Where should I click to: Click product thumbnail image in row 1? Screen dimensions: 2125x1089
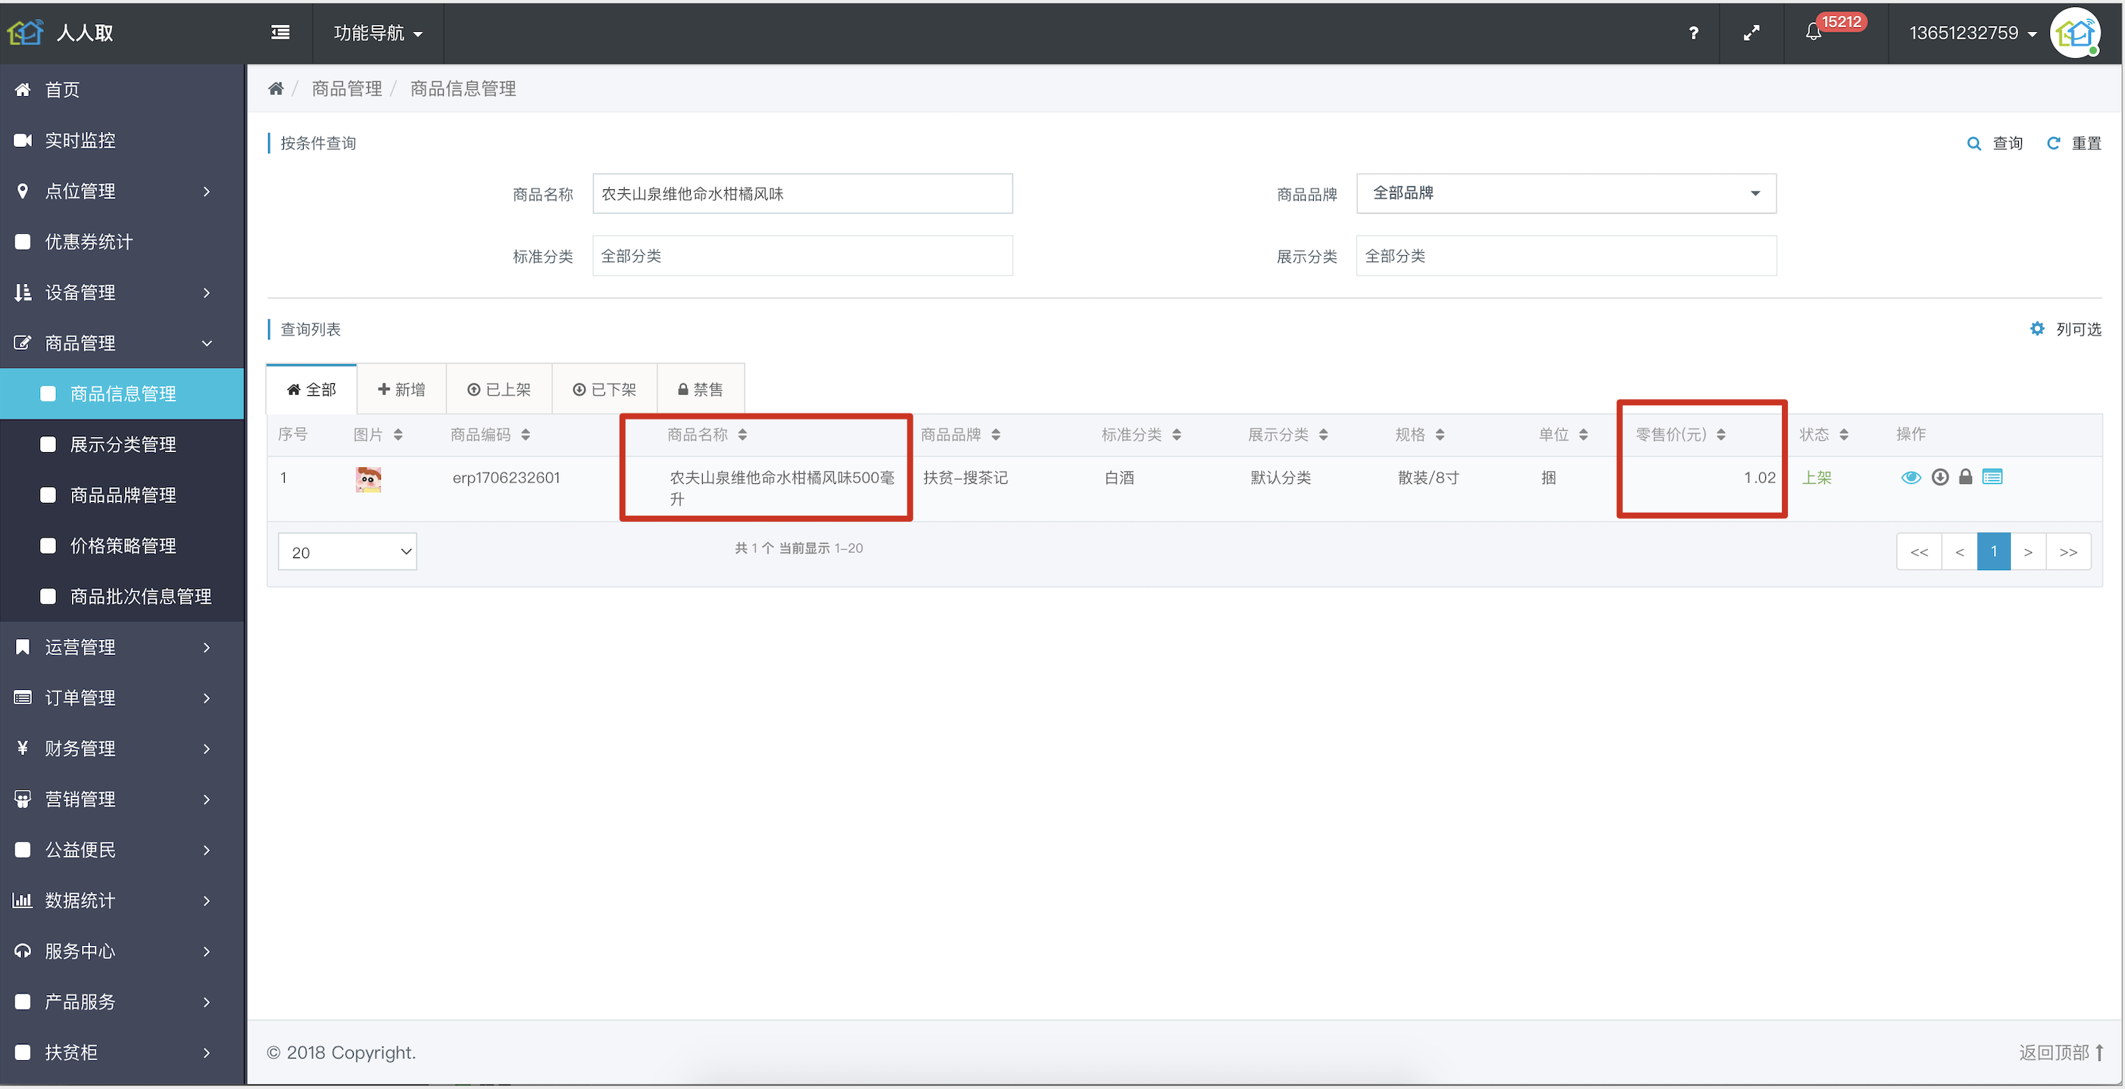368,479
